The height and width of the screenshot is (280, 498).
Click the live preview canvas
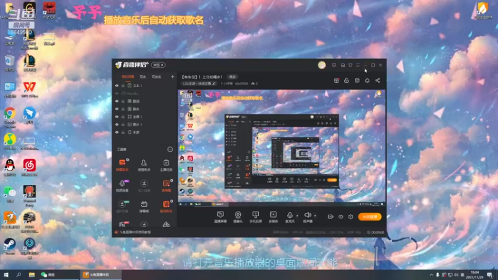tap(282, 148)
